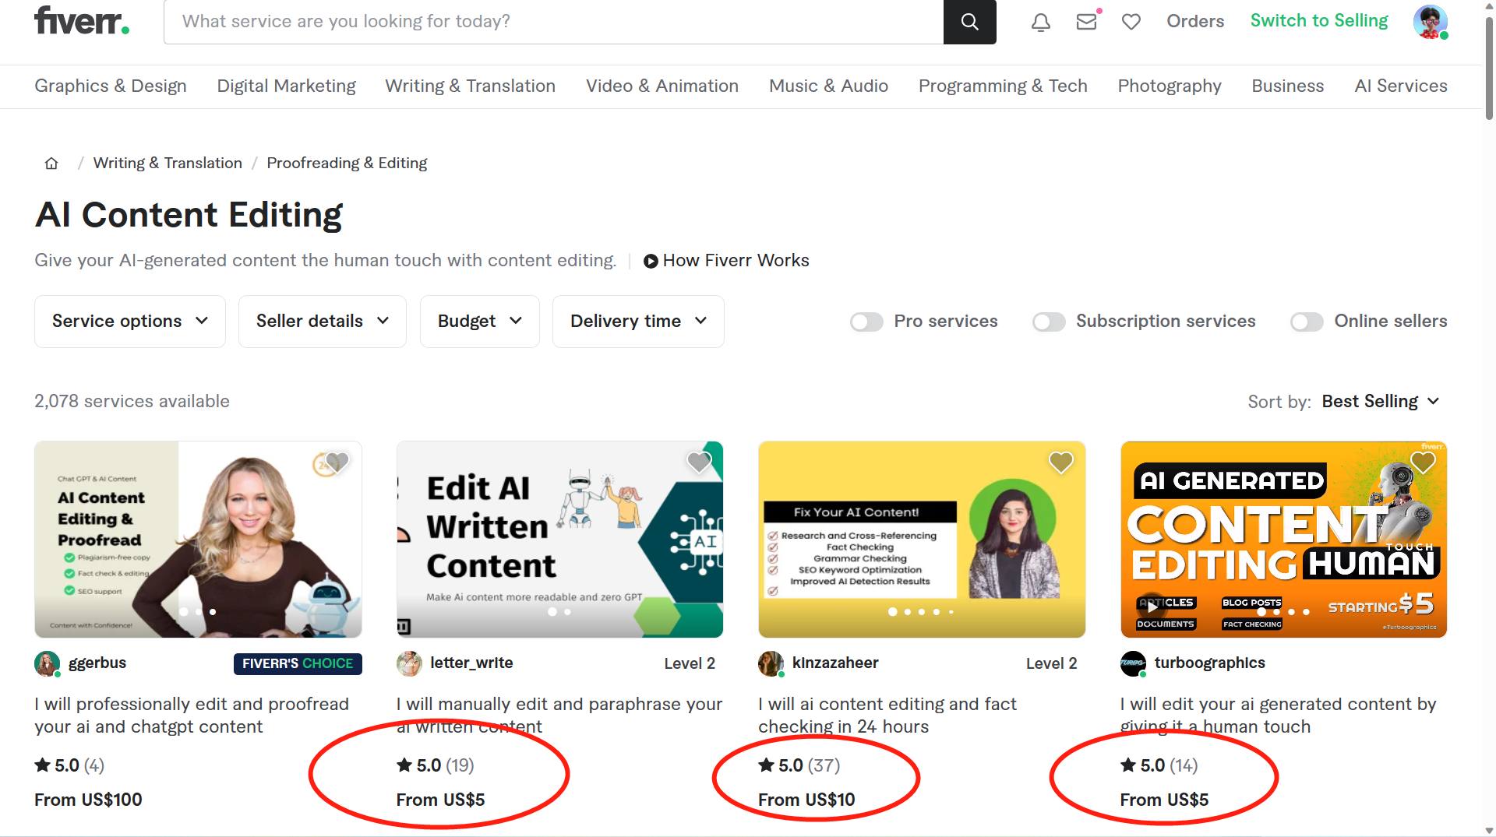The width and height of the screenshot is (1496, 837).
Task: Click the search input field
Action: (553, 22)
